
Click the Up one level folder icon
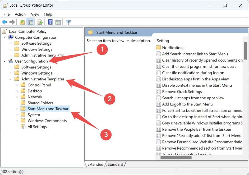point(22,22)
